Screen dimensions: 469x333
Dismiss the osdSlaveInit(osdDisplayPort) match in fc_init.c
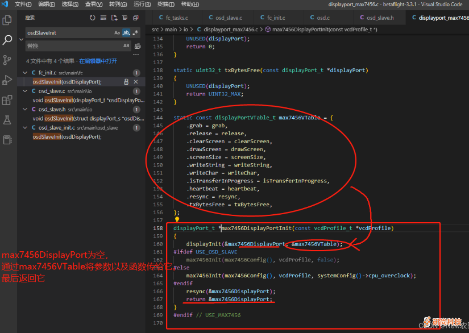(136, 82)
